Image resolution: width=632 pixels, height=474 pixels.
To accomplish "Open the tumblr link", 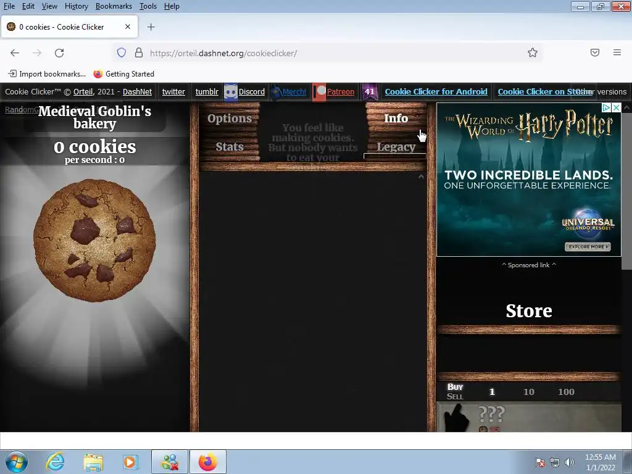I will coord(207,91).
